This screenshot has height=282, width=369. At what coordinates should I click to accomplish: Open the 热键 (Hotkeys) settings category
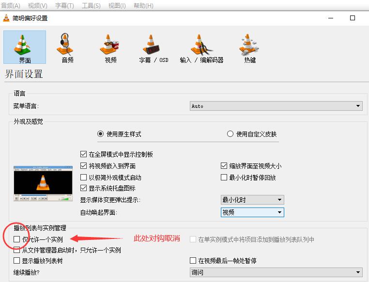(x=250, y=48)
